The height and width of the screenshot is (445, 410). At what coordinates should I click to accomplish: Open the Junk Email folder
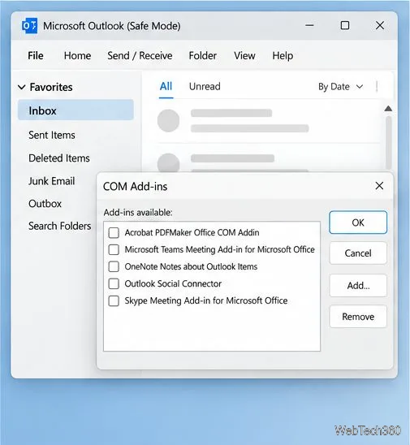click(51, 181)
